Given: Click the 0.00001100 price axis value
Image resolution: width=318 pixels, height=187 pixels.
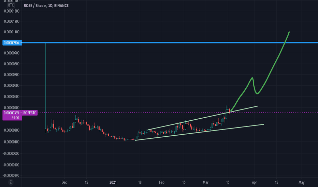Looking at the screenshot, I should [12, 32].
